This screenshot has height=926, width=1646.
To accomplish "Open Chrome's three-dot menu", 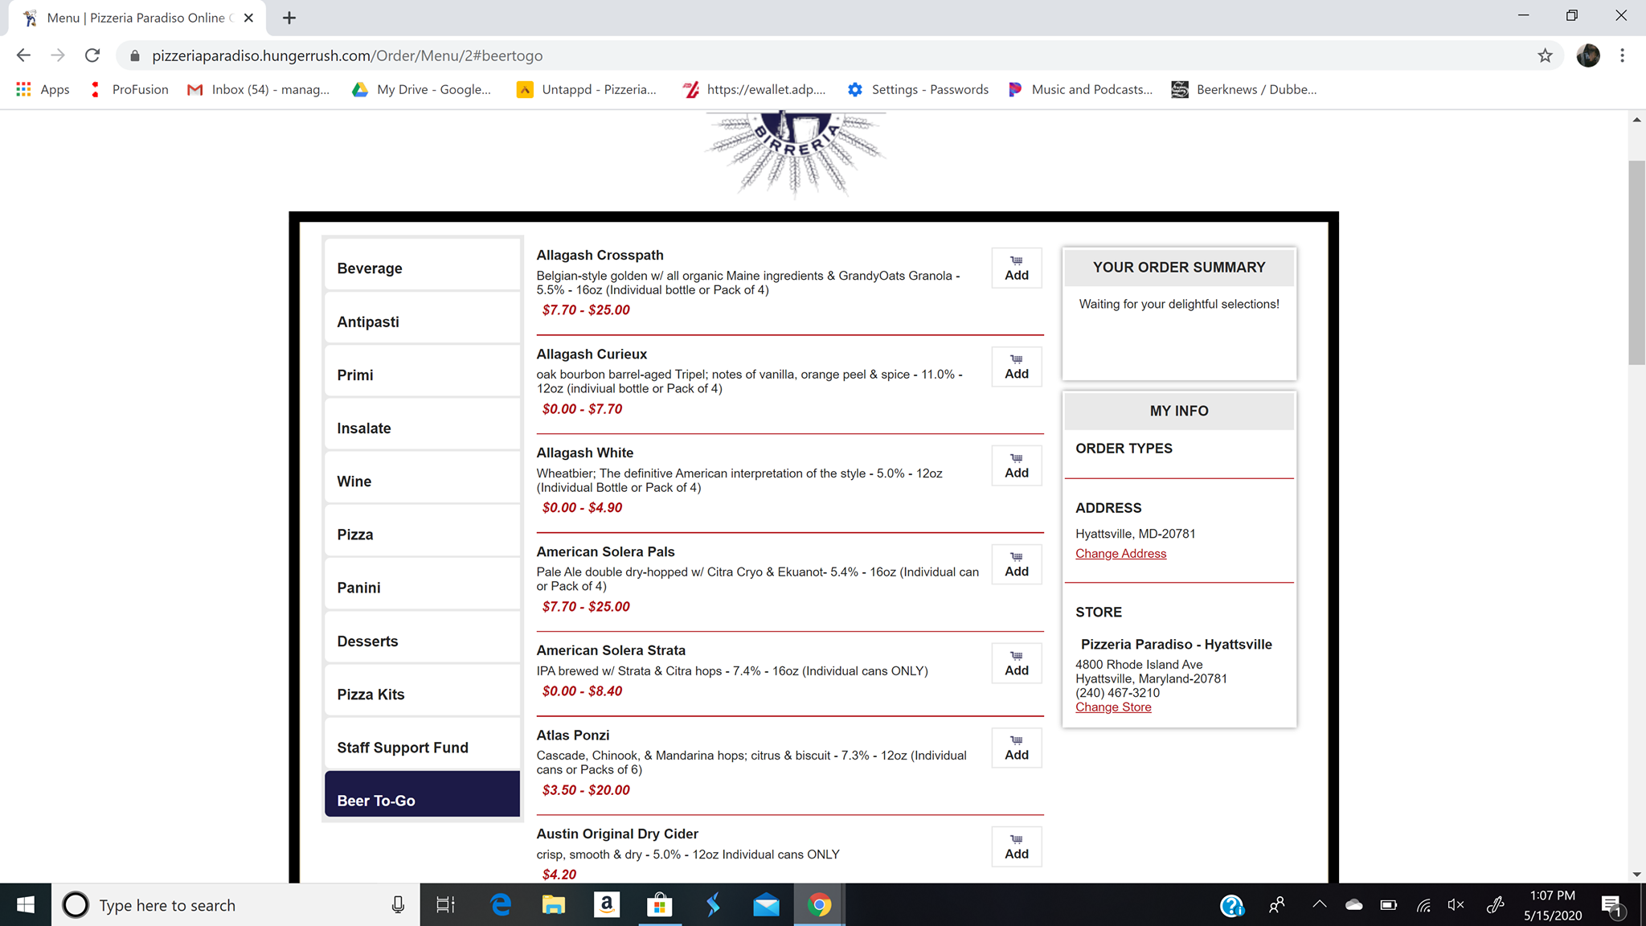I will pos(1622,55).
